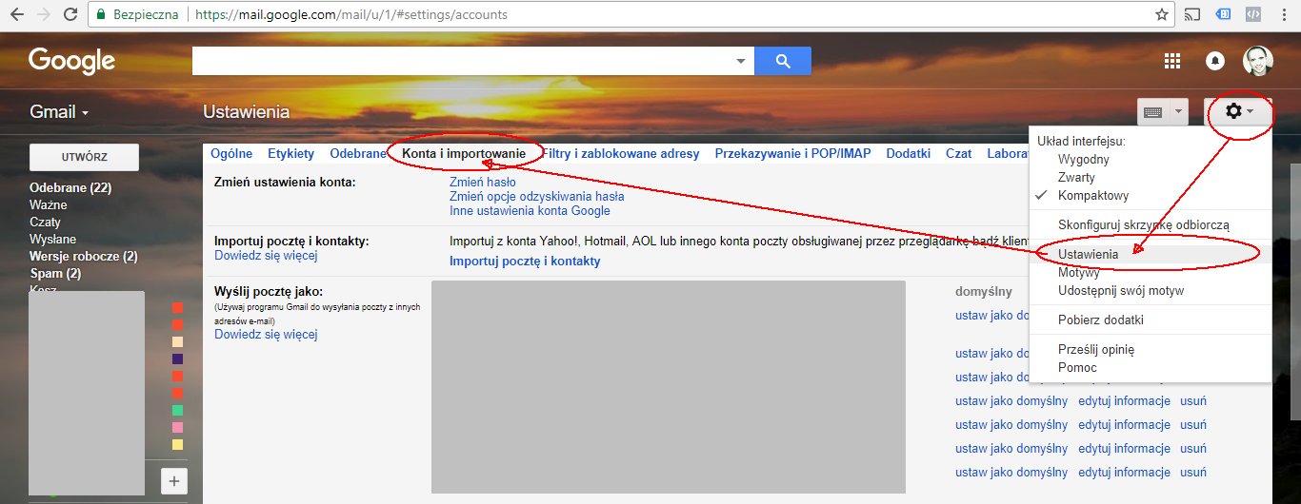The height and width of the screenshot is (504, 1301).
Task: Open the search options dropdown arrow
Action: pos(741,61)
